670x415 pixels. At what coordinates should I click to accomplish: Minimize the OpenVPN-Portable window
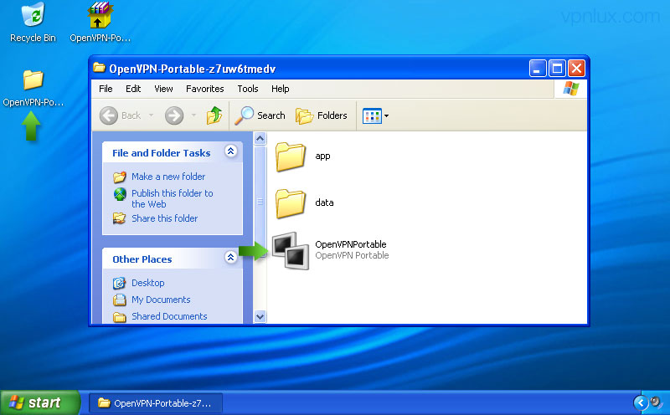pyautogui.click(x=538, y=69)
